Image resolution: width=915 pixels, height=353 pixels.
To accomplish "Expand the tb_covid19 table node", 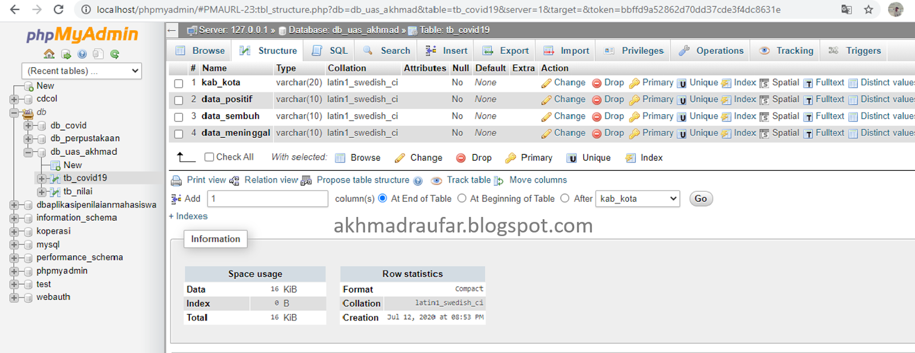I will click(x=42, y=178).
